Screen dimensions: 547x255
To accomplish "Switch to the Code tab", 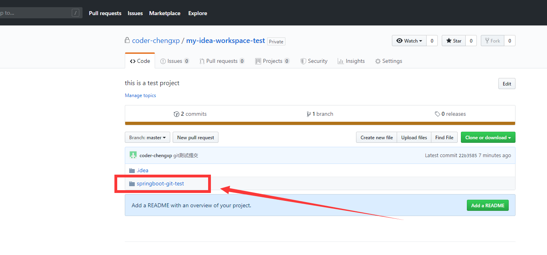I will (140, 61).
